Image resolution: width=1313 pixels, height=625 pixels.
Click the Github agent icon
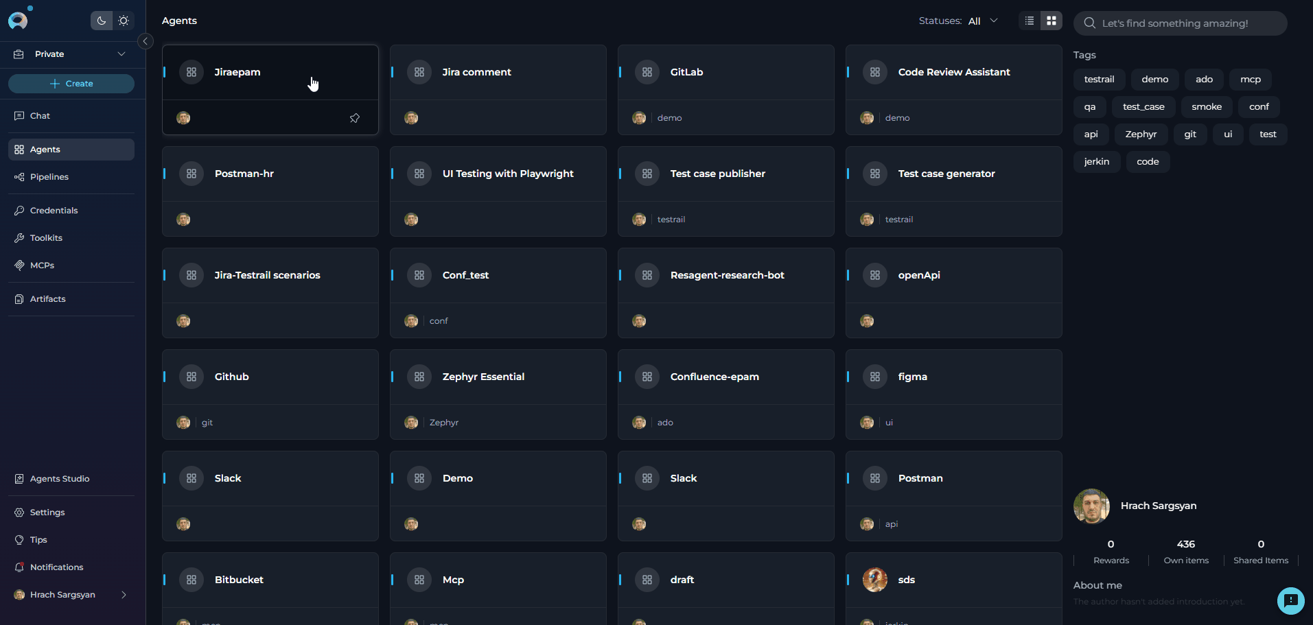tap(191, 377)
